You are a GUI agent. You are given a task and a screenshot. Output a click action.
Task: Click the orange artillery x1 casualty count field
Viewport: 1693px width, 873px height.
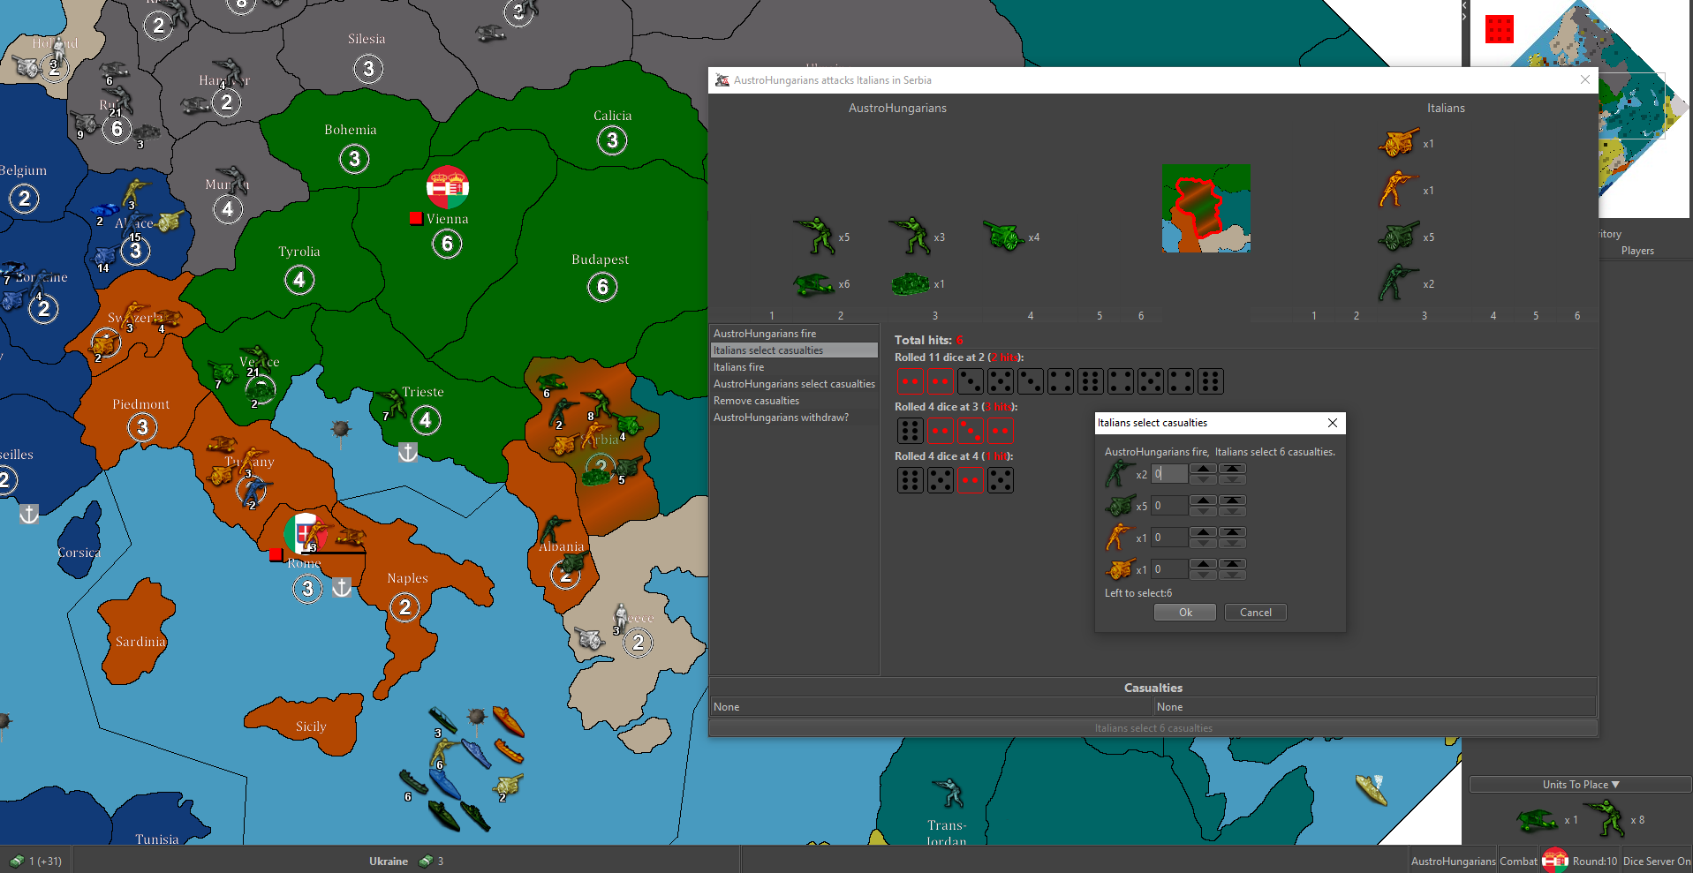point(1169,569)
